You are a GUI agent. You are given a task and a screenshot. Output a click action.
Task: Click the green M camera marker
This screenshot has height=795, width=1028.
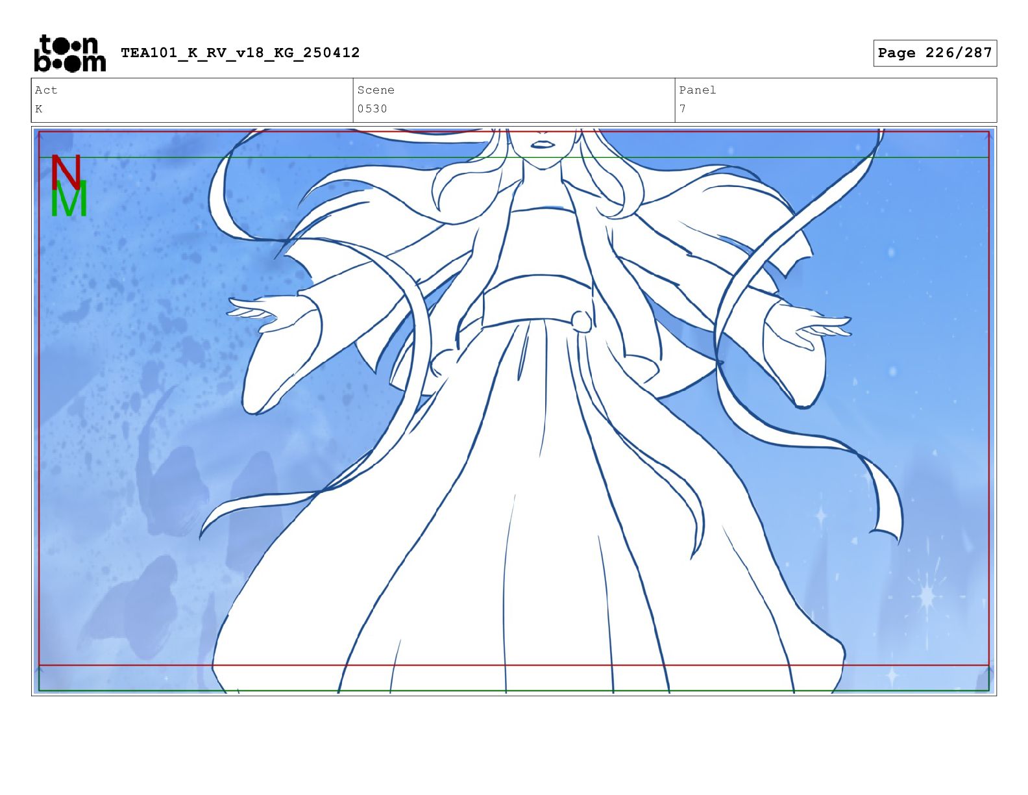click(x=69, y=199)
